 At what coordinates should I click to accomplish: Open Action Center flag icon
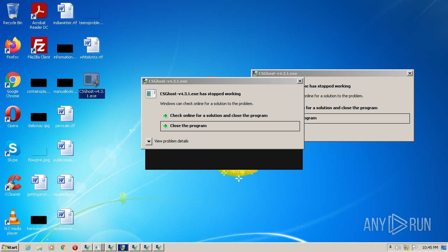pyautogui.click(x=415, y=247)
